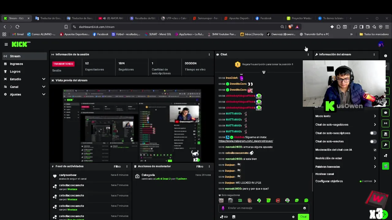Click the KICK logo

(21, 44)
